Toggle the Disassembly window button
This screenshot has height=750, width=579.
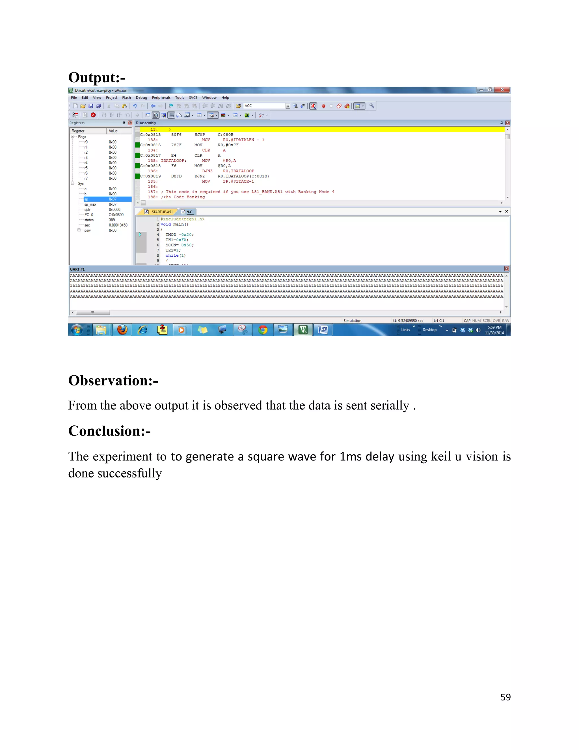click(156, 115)
